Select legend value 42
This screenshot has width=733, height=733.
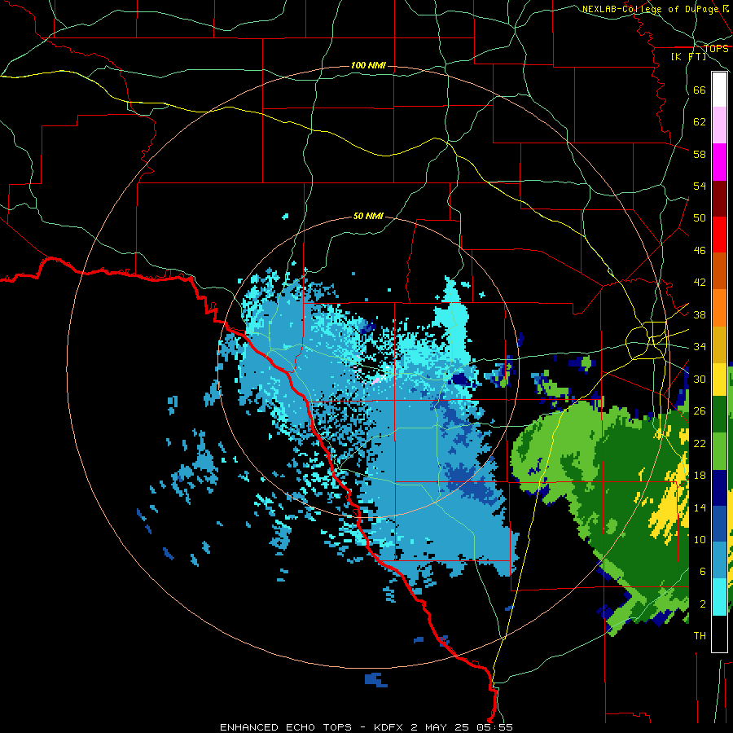click(x=700, y=283)
